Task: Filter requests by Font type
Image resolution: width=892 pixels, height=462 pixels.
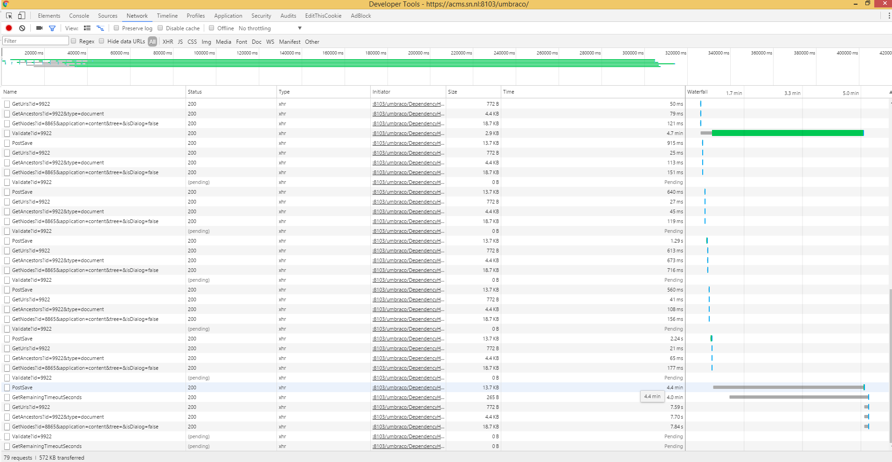Action: 242,41
